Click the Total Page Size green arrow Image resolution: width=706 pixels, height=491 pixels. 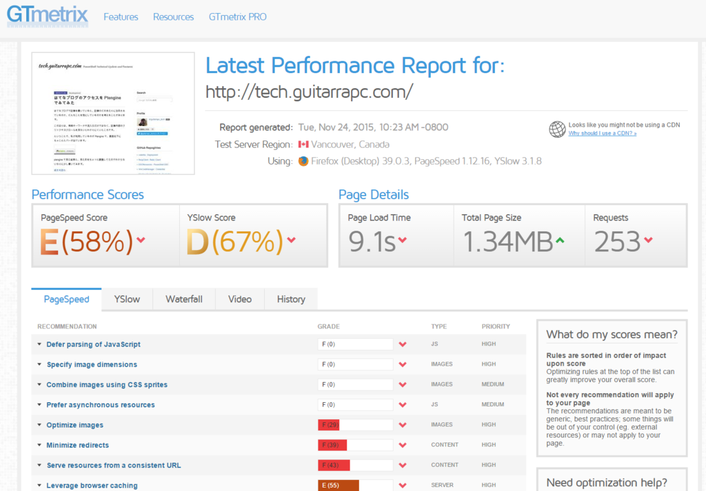560,240
